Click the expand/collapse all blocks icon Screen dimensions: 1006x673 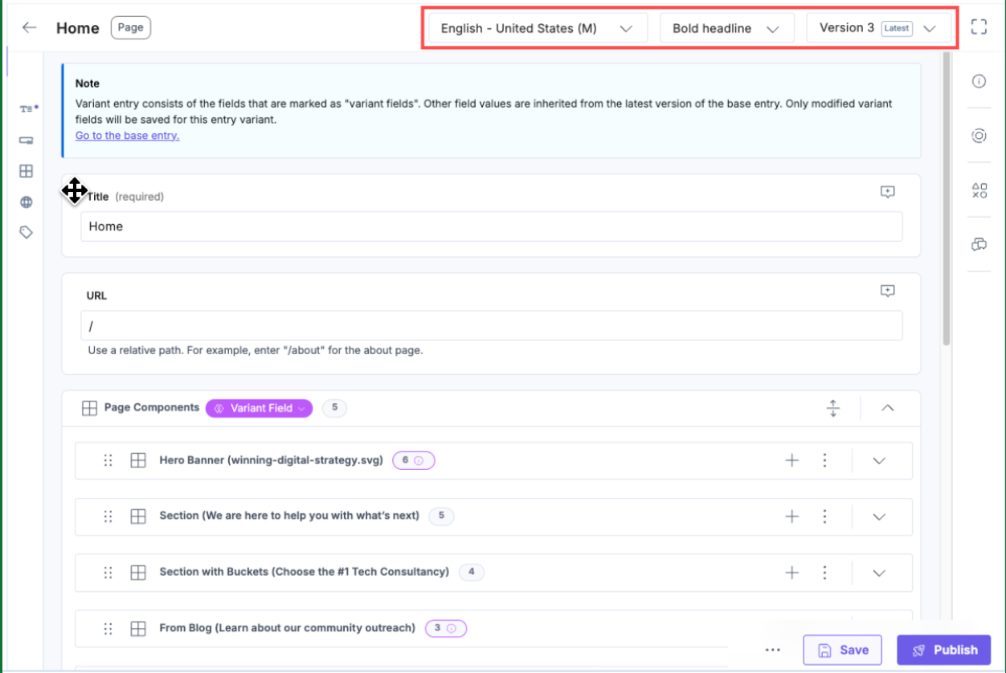click(833, 408)
